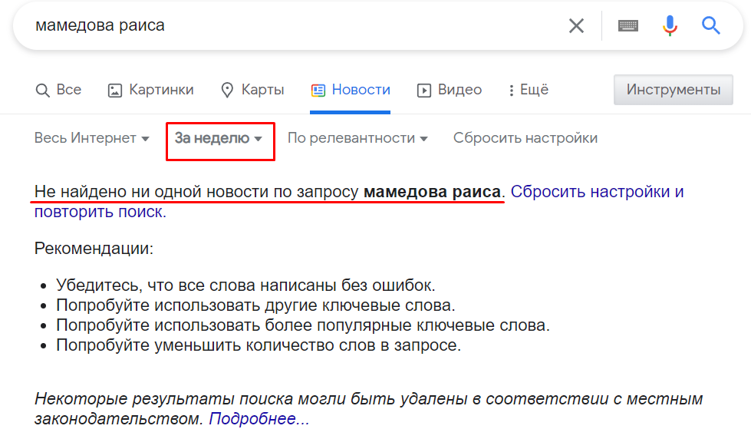The width and height of the screenshot is (751, 429).
Task: Click the tip Убедитесь, что все слова написаны без ошибок
Action: pos(245,285)
